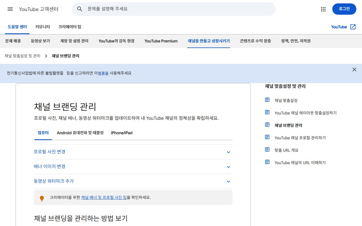Open the 동영상 워터마크 추가 heading
Image resolution: width=362 pixels, height=226 pixels.
[54, 181]
